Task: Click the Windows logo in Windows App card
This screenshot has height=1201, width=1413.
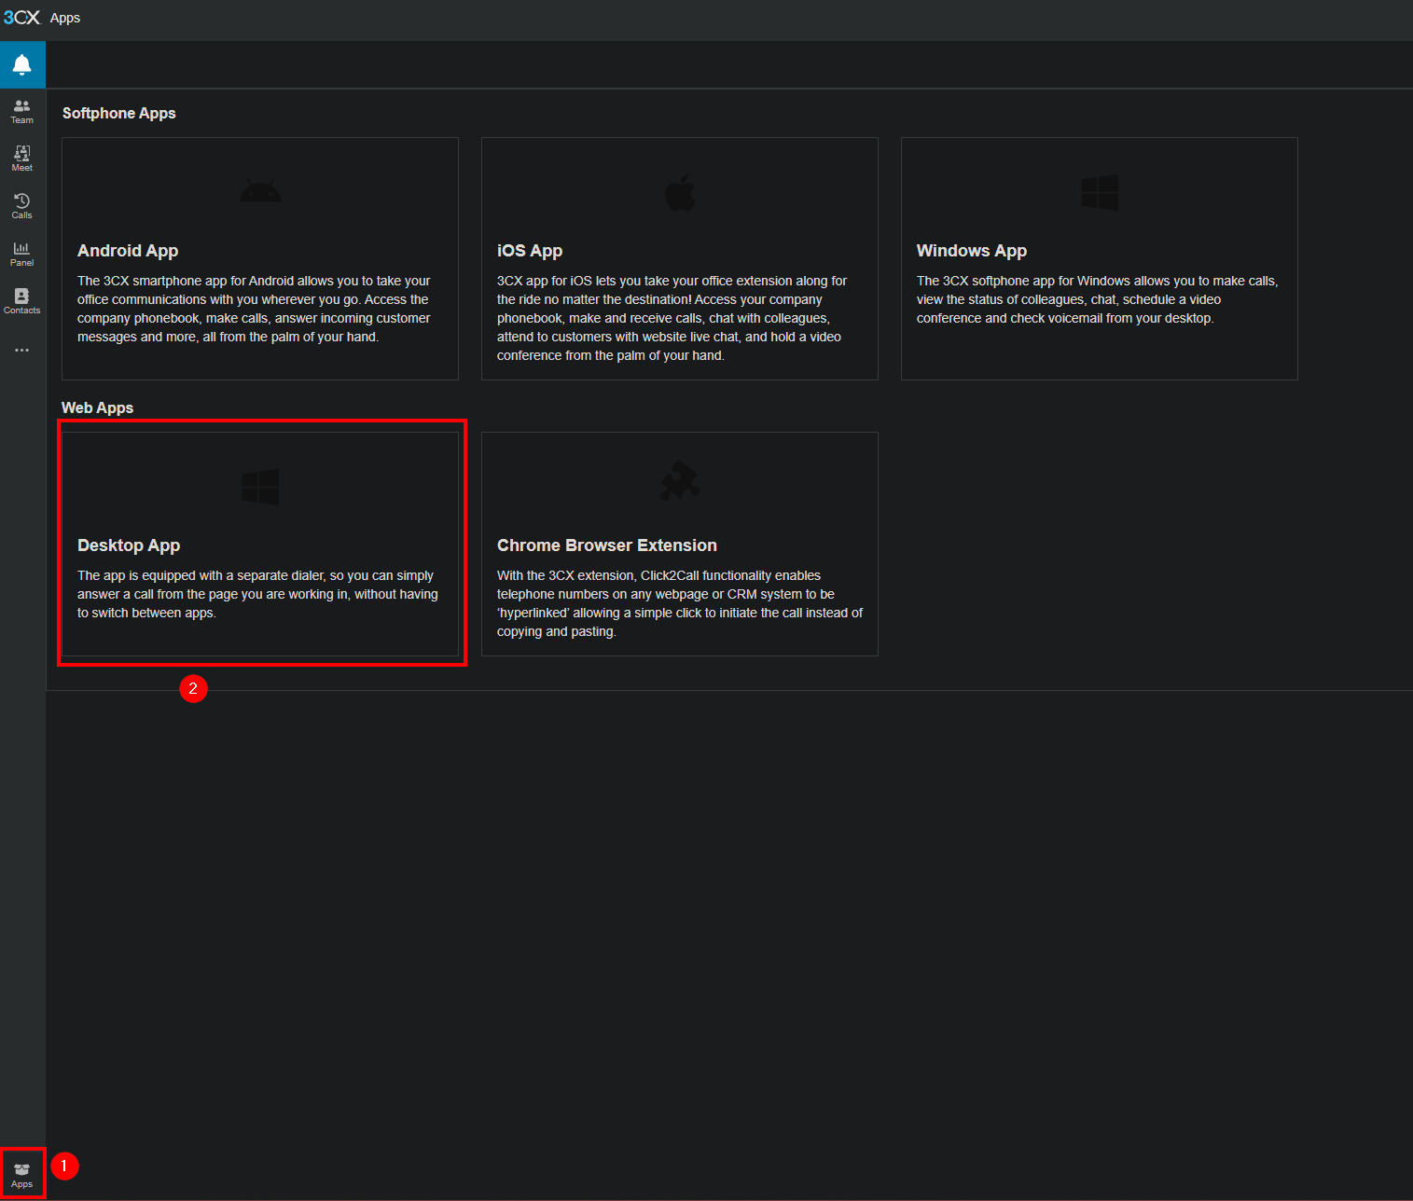Action: click(x=1100, y=192)
